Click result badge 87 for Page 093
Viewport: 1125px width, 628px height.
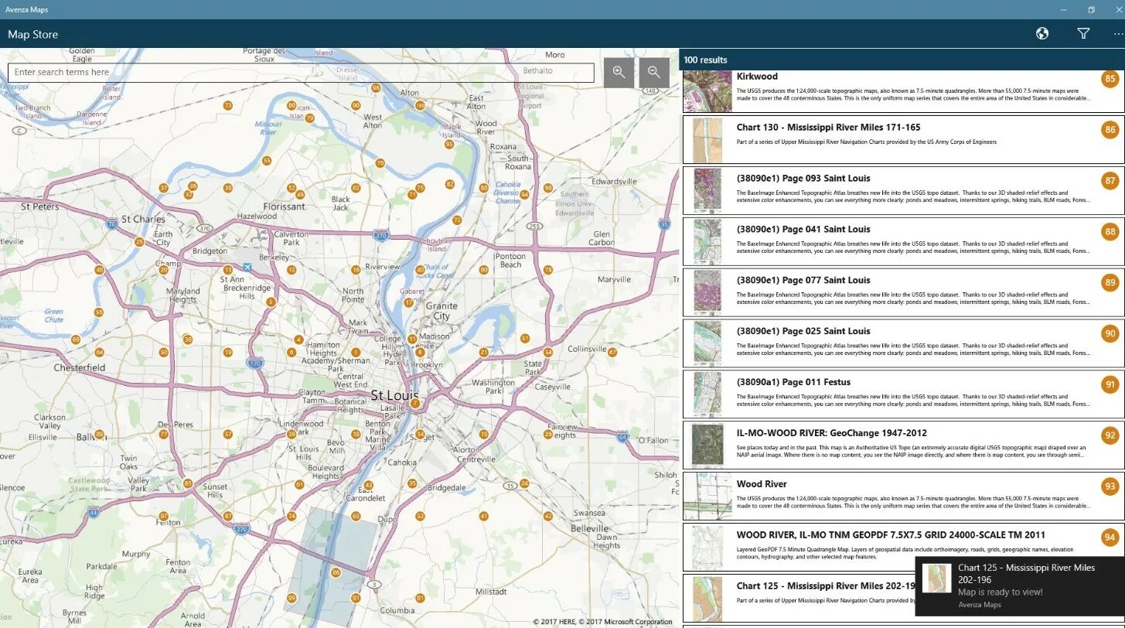[x=1110, y=181]
